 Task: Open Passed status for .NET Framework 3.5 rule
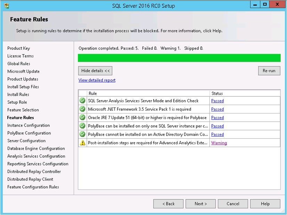click(218, 109)
